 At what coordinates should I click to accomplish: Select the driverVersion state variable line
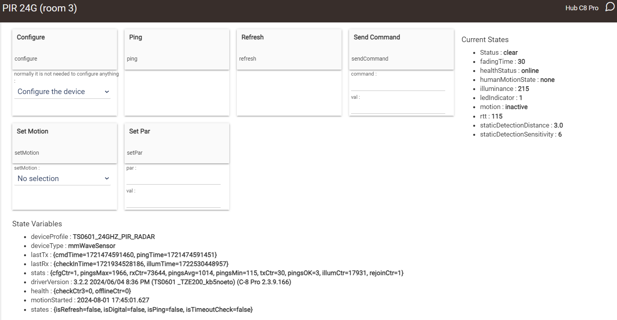point(161,282)
